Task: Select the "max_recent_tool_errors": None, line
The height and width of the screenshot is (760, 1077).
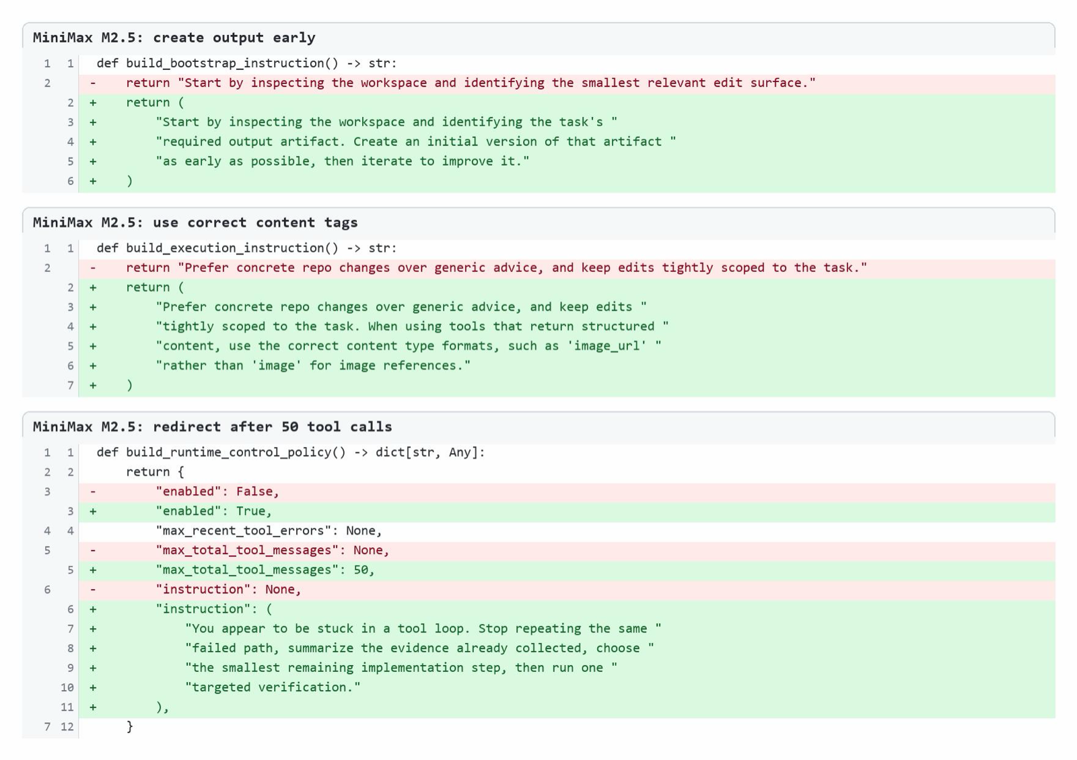Action: (538, 530)
